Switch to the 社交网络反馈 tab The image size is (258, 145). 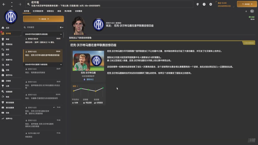38,11
